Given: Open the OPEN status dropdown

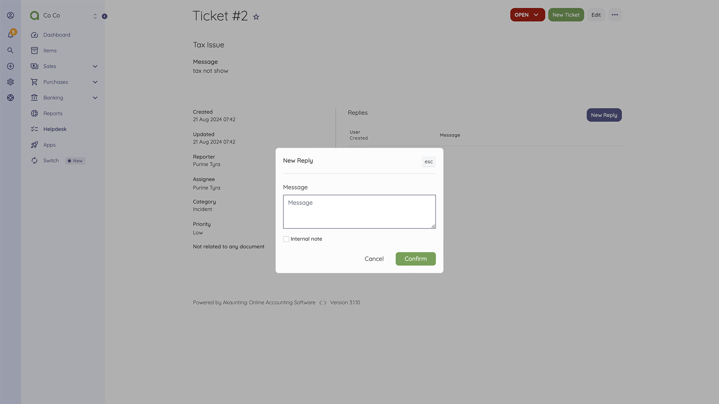Looking at the screenshot, I should click(527, 15).
